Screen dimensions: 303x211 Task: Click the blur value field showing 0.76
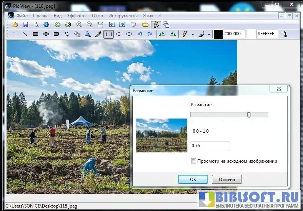coord(210,146)
